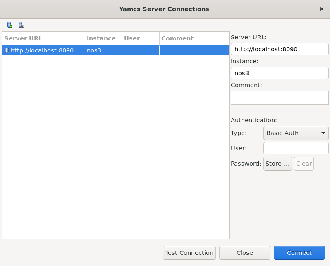Sort by the User column header
The width and height of the screenshot is (330, 266).
(141, 38)
